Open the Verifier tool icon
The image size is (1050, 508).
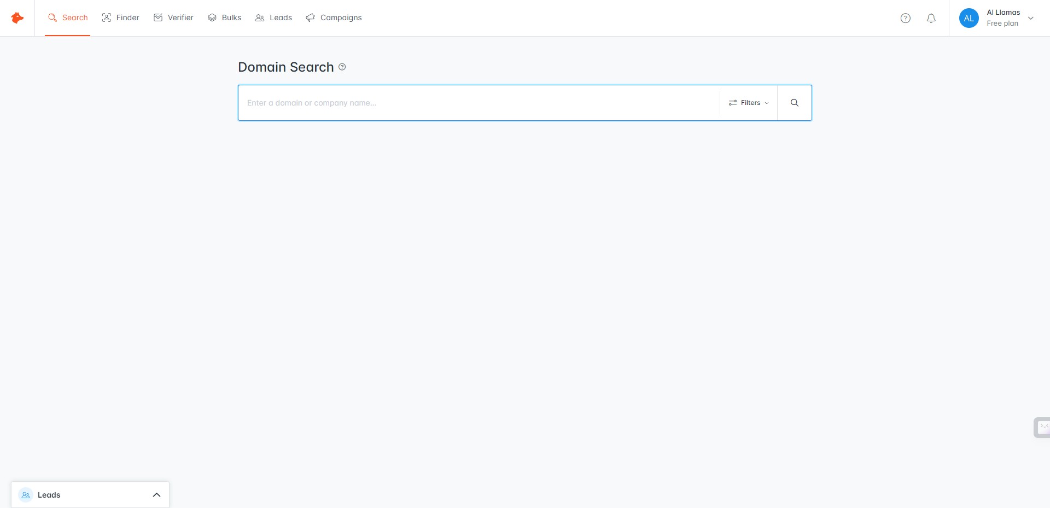tap(158, 17)
